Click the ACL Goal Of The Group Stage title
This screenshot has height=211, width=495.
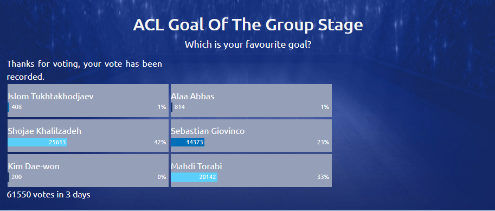[248, 25]
